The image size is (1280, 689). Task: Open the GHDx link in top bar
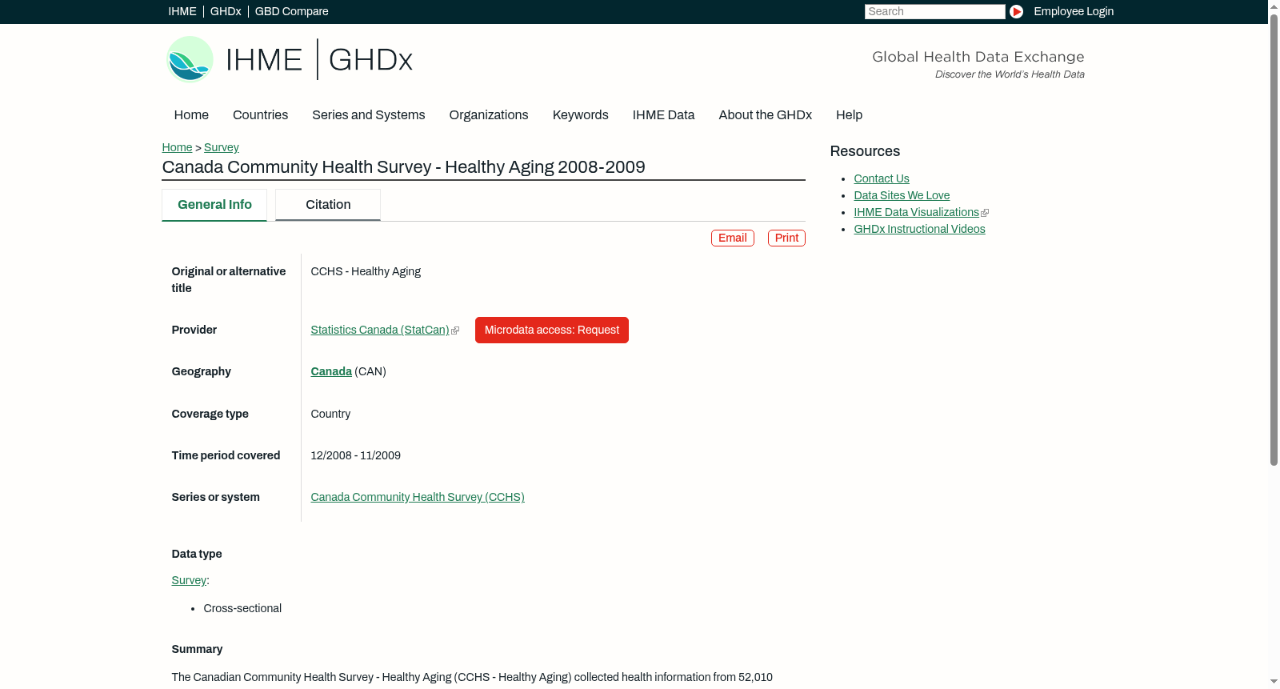click(x=226, y=11)
